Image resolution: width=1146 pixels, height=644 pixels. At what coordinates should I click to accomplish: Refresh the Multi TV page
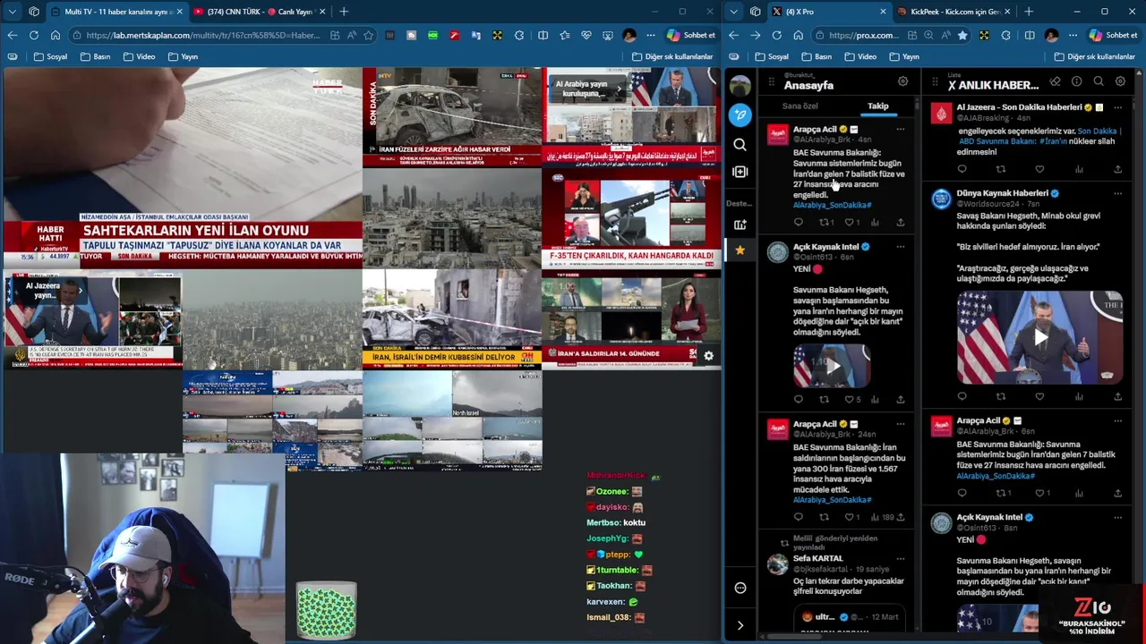(x=33, y=35)
